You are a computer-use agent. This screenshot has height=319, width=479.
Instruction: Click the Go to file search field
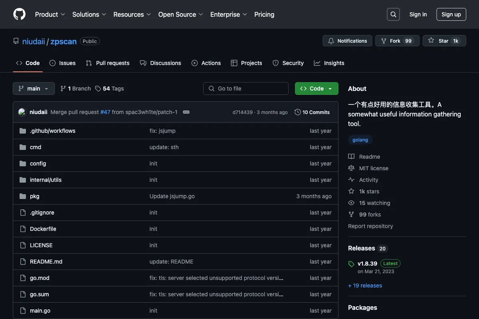(x=246, y=89)
